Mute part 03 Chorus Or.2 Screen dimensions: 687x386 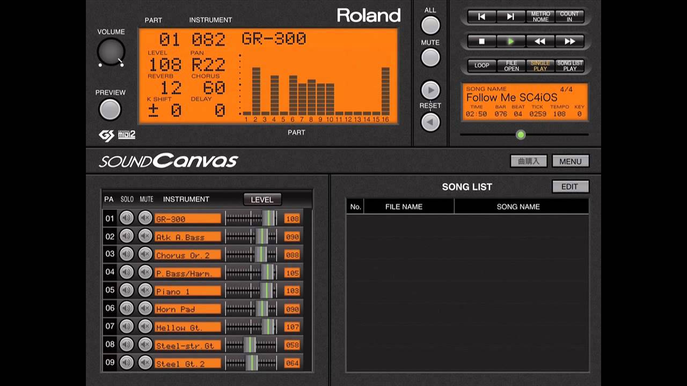145,254
